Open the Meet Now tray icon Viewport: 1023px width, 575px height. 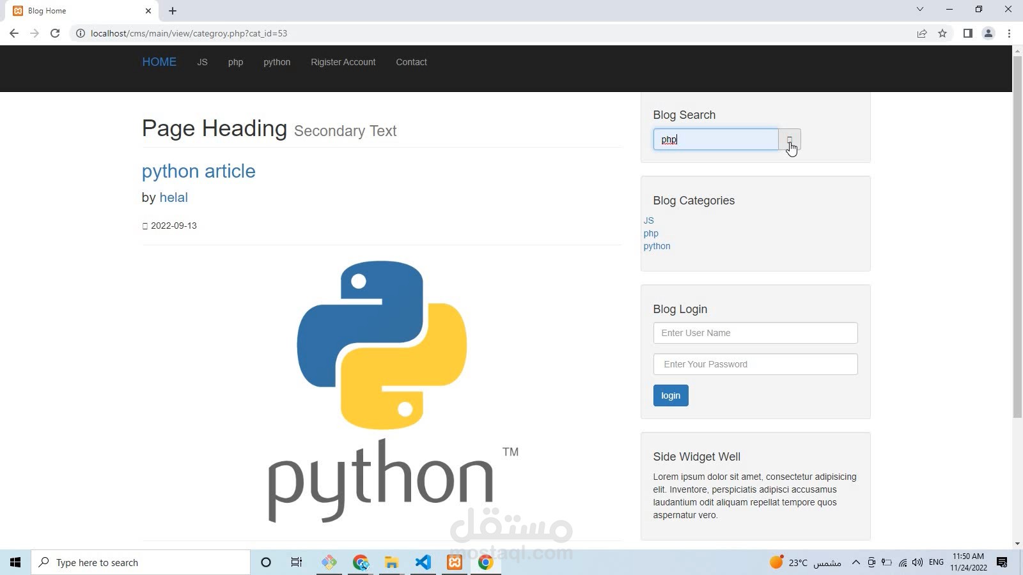(x=871, y=562)
